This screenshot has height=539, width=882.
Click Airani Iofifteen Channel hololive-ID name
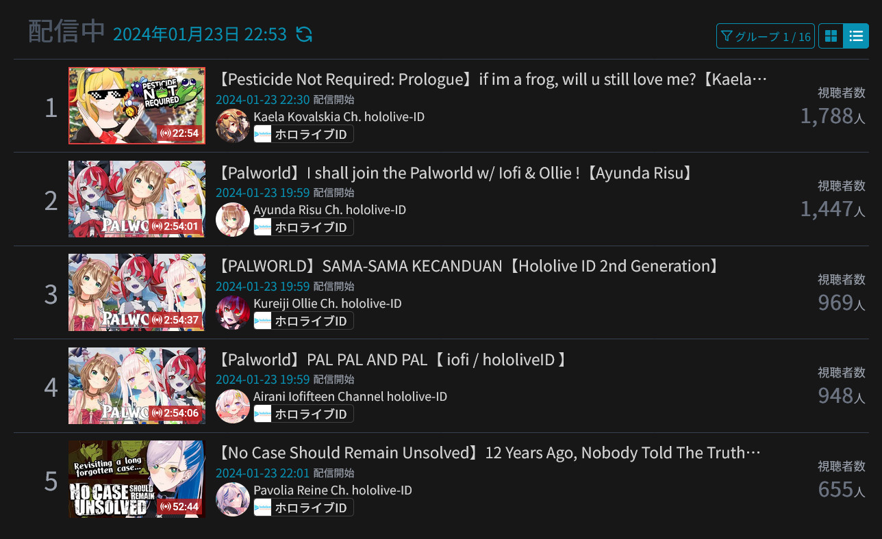coord(350,396)
